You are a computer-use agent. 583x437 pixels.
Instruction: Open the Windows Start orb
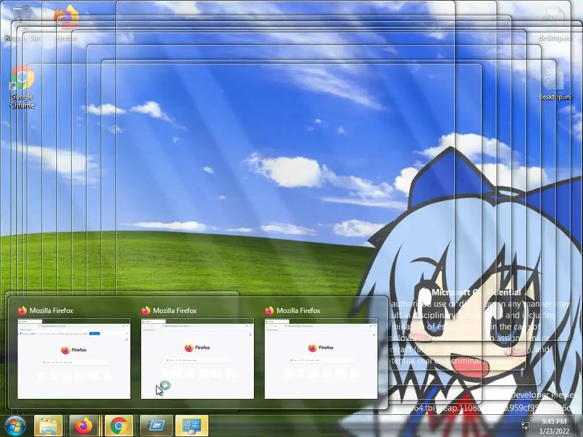(15, 426)
